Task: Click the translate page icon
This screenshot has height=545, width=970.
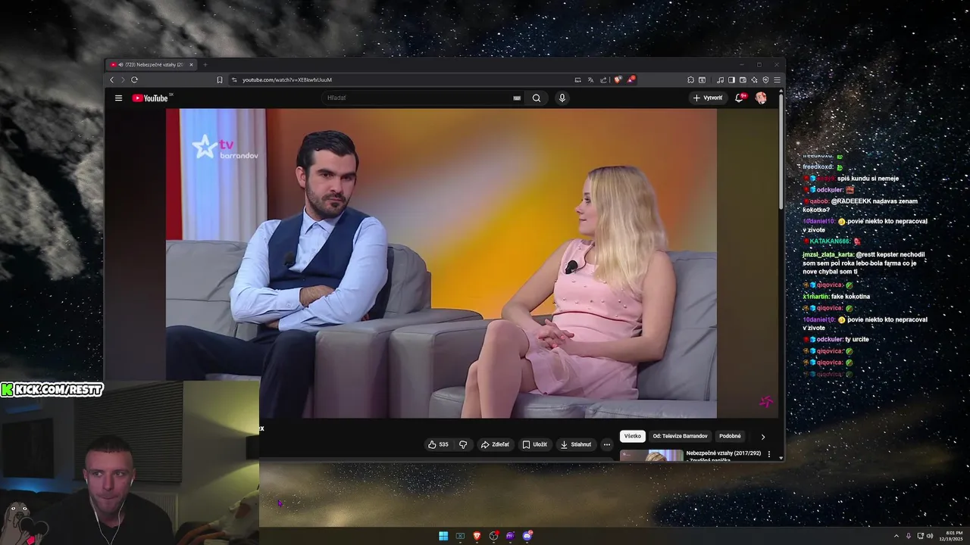Action: 590,79
